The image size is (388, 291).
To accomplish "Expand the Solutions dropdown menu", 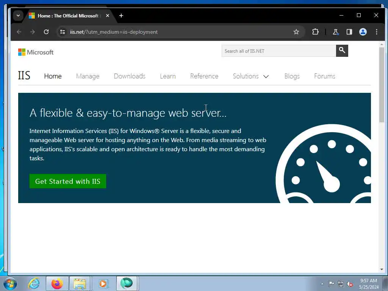I will tap(251, 76).
